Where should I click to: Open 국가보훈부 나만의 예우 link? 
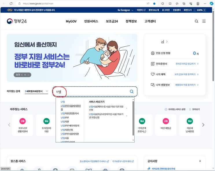123,161
